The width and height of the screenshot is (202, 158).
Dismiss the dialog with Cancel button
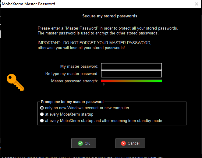(130, 143)
